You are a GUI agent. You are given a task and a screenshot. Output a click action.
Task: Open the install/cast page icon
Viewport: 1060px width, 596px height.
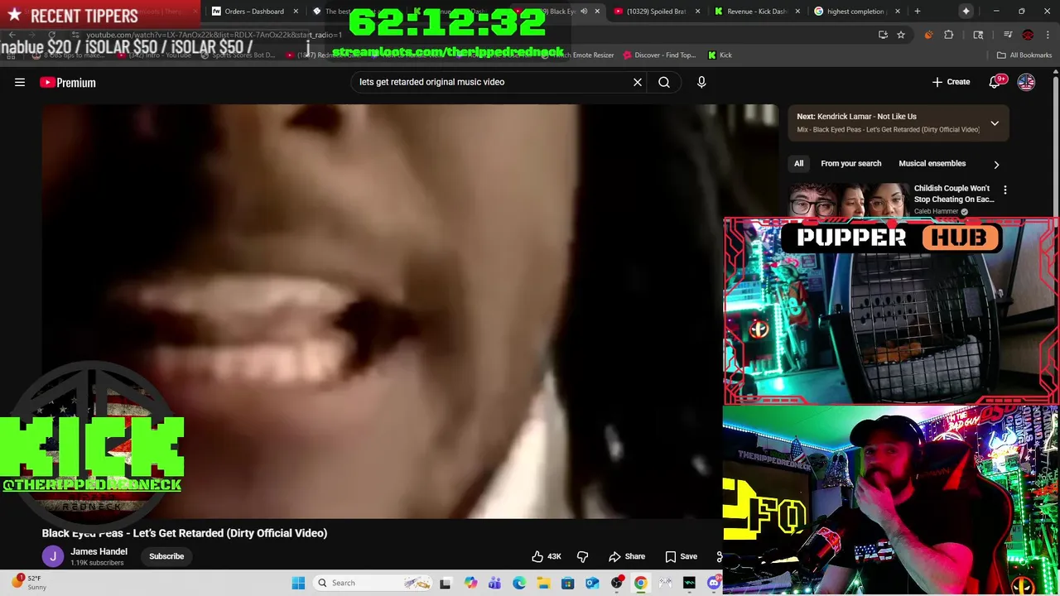(x=883, y=35)
